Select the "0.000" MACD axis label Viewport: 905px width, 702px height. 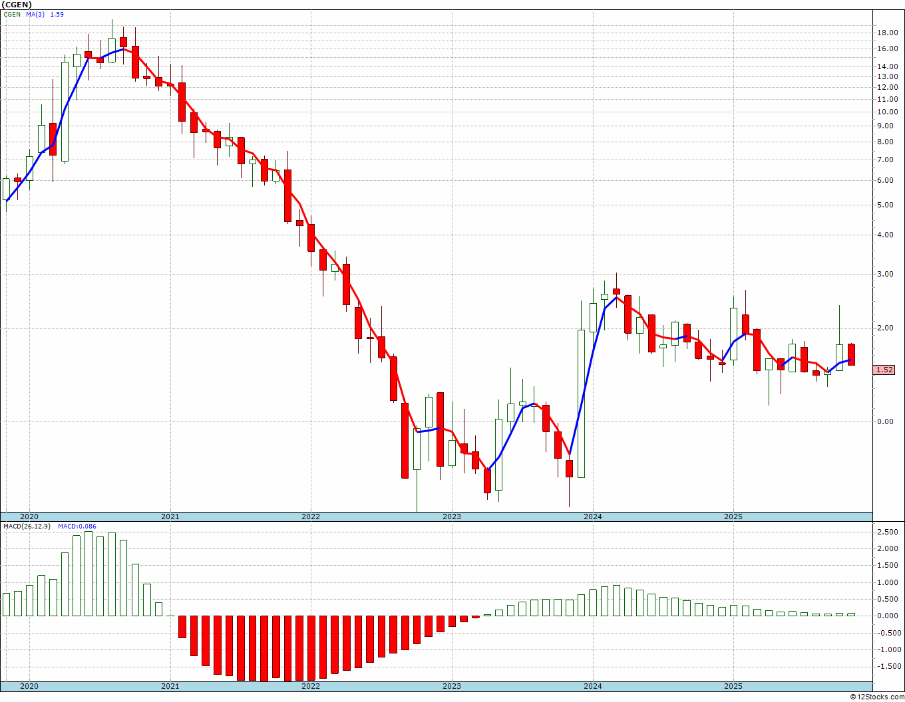[888, 616]
